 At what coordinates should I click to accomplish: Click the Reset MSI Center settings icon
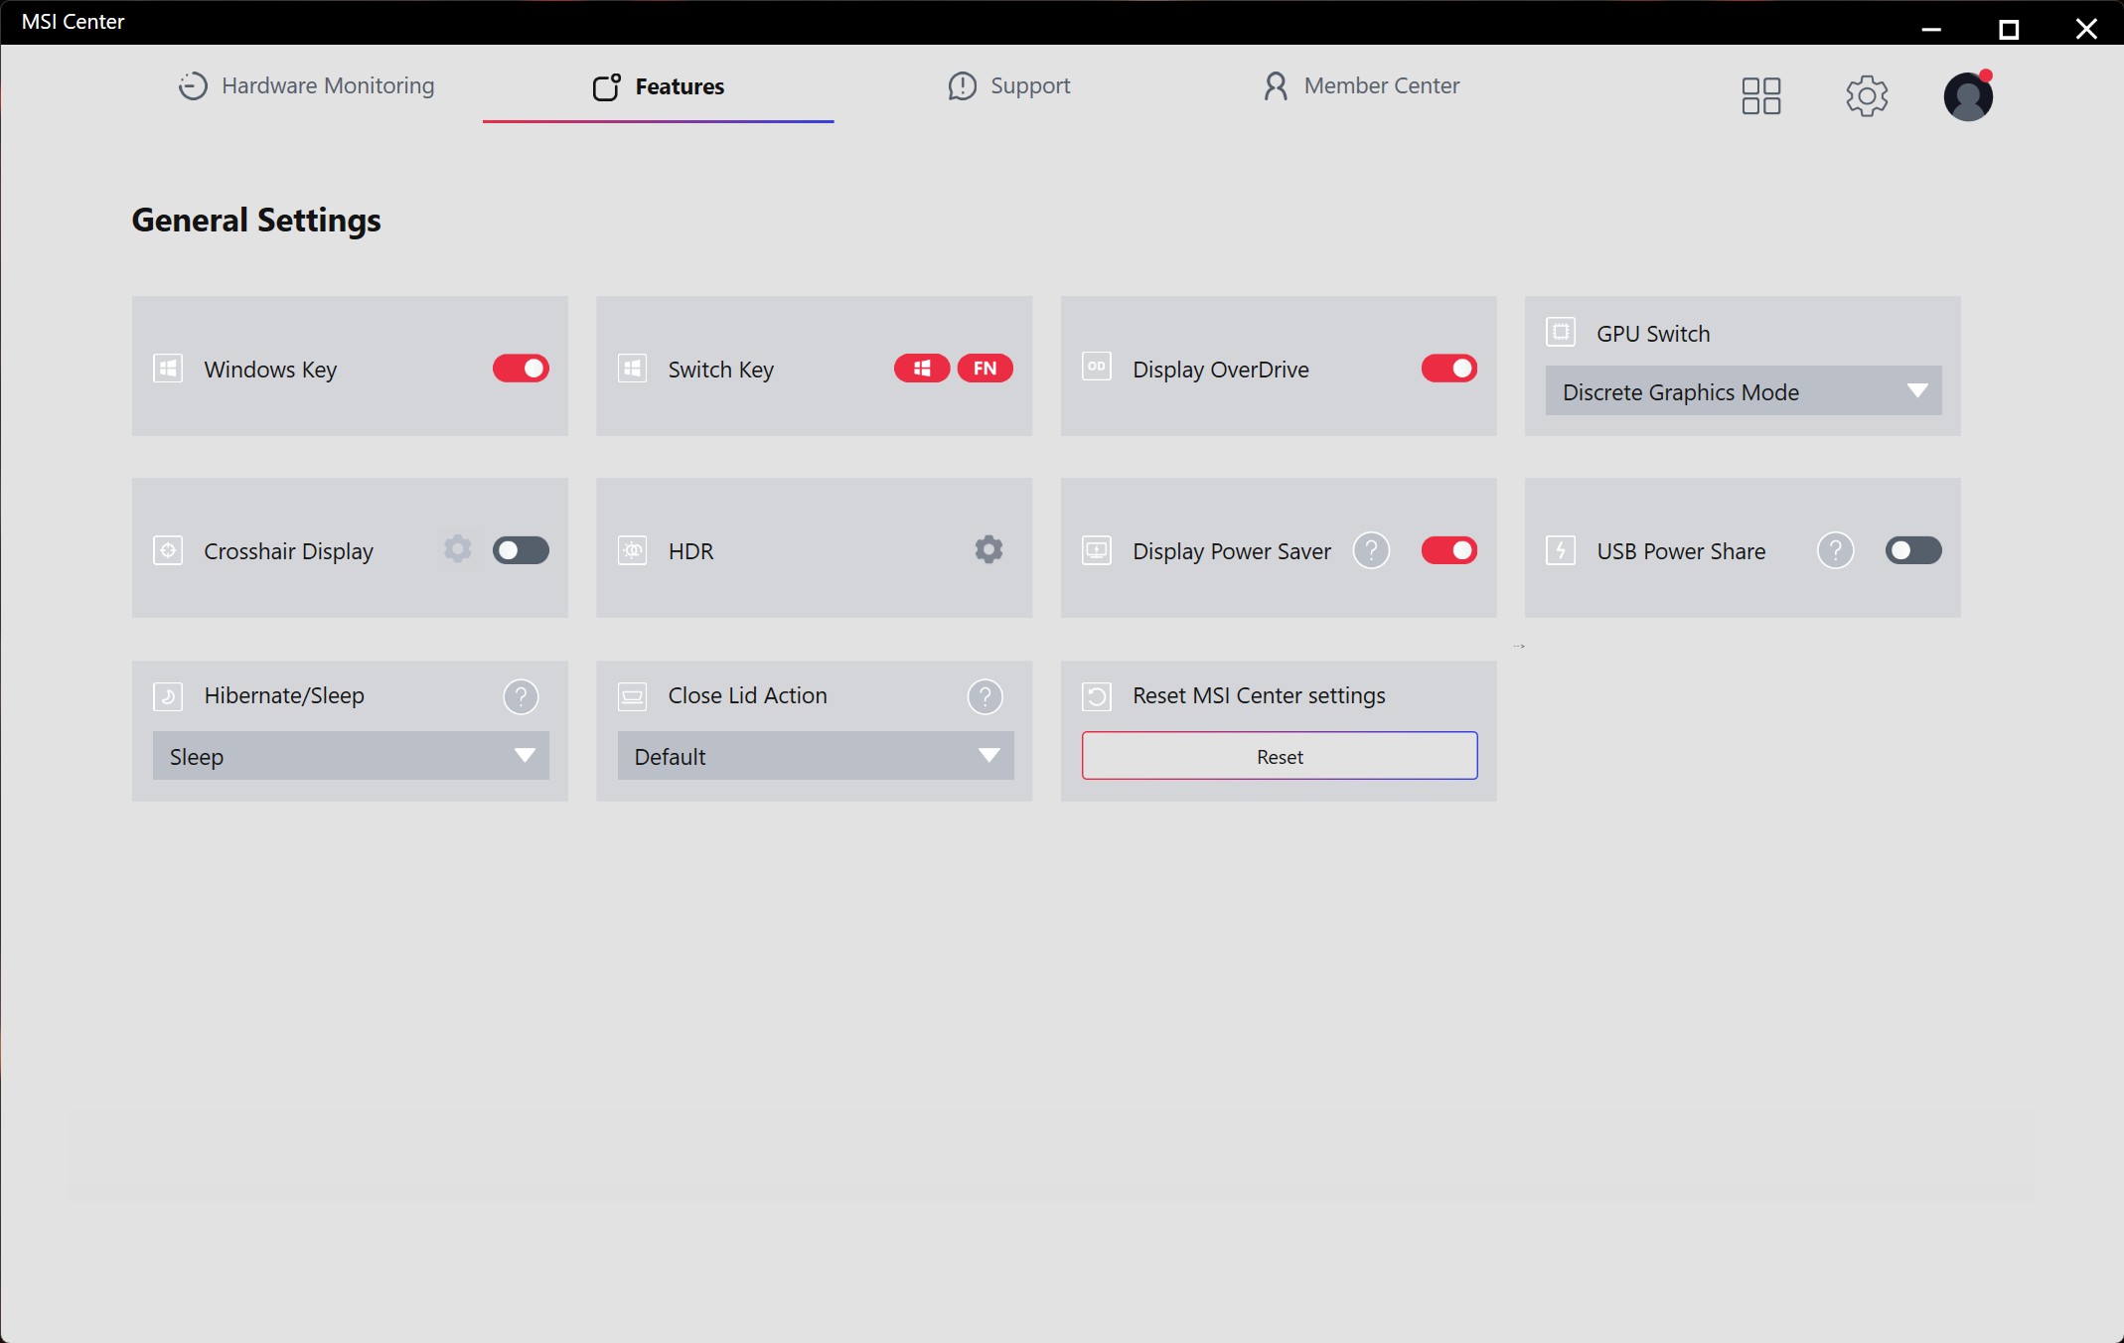(1096, 696)
